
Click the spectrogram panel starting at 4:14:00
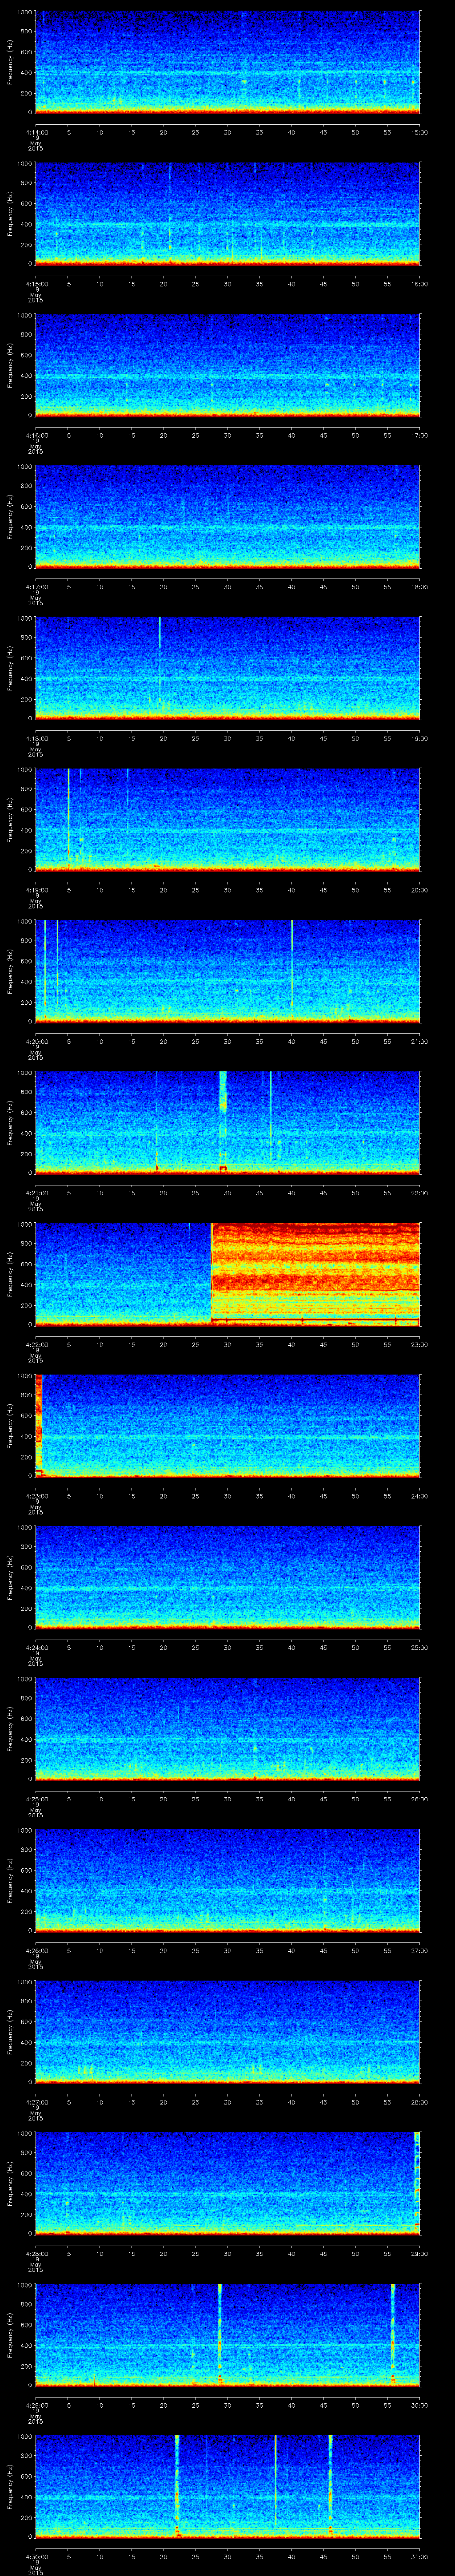227,62
